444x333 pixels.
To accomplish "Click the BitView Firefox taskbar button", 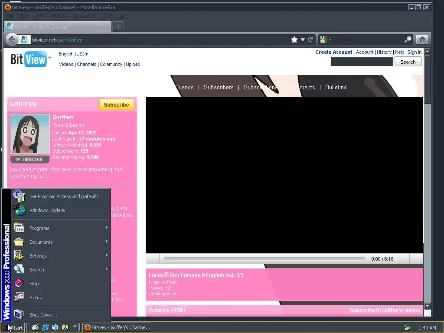I will (x=117, y=327).
